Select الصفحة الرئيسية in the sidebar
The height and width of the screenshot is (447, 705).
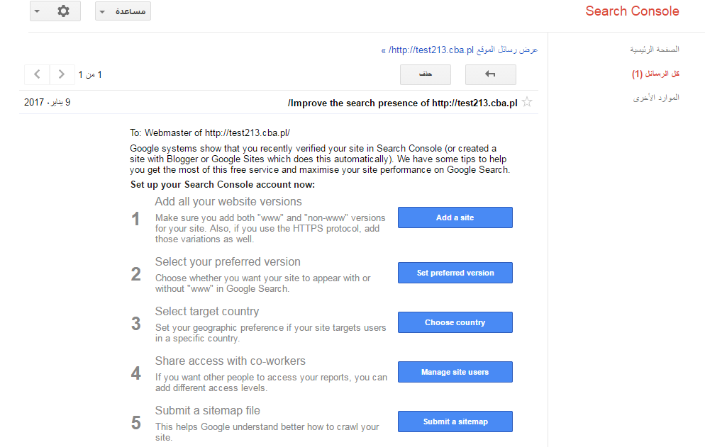pos(655,50)
